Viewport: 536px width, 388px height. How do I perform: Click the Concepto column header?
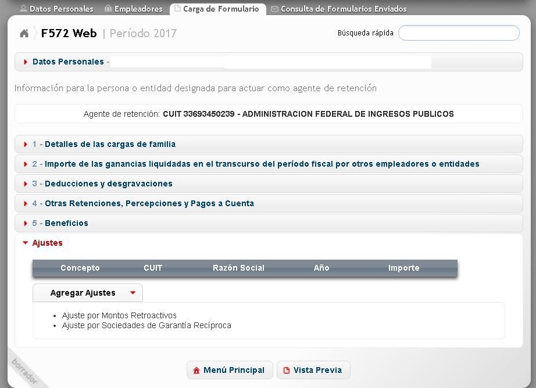(80, 268)
